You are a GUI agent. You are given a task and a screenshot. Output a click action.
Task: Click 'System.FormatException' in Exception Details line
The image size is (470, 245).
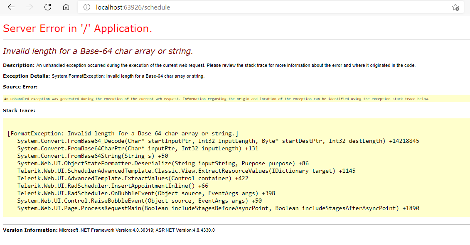pyautogui.click(x=78, y=76)
